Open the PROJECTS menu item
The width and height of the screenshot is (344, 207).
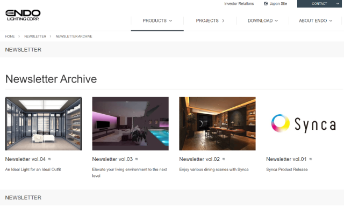210,20
